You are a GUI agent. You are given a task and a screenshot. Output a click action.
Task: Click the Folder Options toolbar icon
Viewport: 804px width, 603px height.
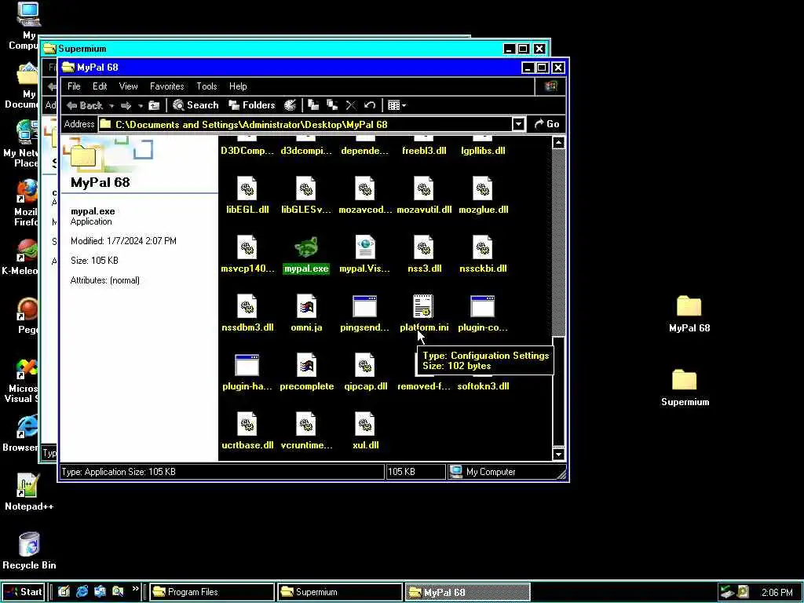coord(291,106)
